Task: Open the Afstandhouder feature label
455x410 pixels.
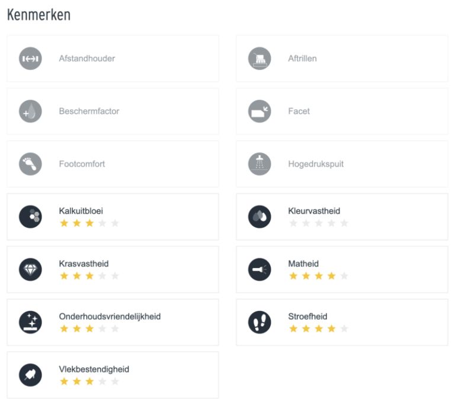Action: (x=87, y=58)
